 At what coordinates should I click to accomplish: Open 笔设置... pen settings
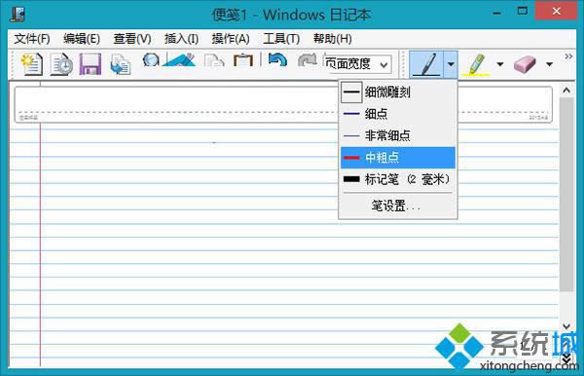pos(398,206)
